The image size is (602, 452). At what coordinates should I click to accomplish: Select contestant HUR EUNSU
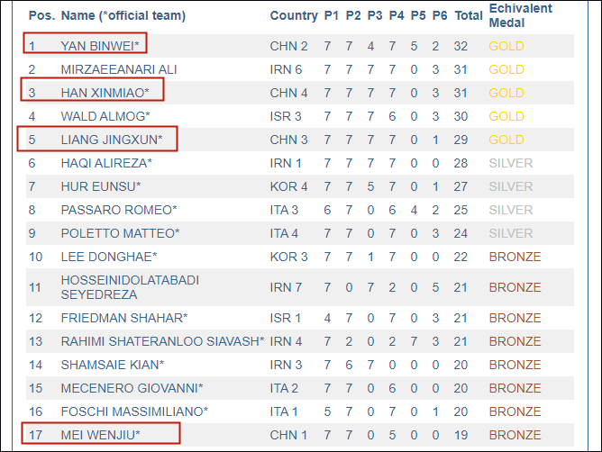(101, 186)
